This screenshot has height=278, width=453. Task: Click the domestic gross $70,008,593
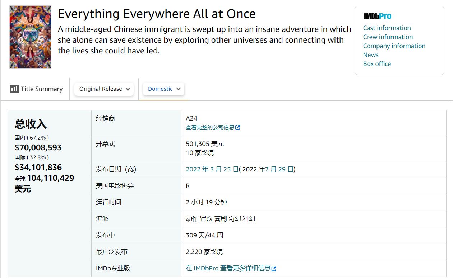(x=38, y=147)
